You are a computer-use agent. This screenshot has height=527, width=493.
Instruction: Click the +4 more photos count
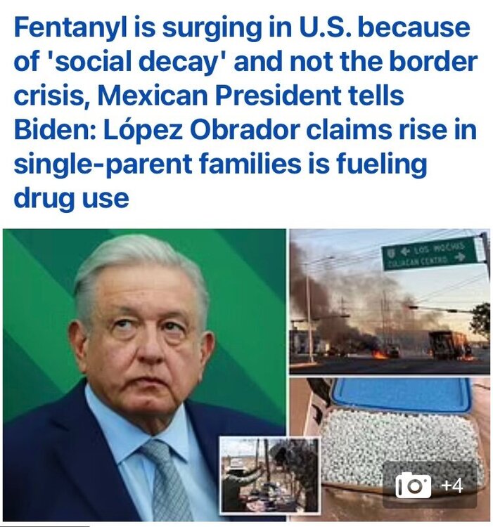pyautogui.click(x=452, y=486)
